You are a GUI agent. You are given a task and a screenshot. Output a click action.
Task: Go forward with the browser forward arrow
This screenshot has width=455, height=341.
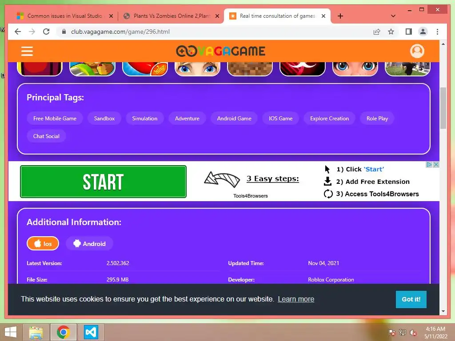tap(32, 32)
